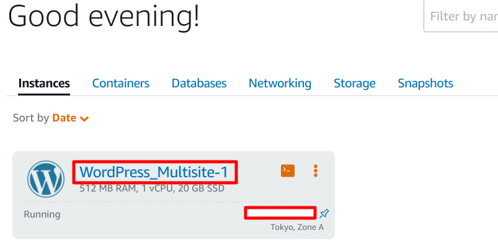
Task: Switch to the Containers tab
Action: tap(121, 83)
